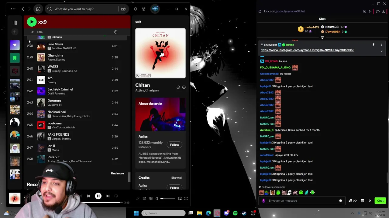The height and width of the screenshot is (218, 389).
Task: Open the miniplayer icon
Action: pos(180,199)
